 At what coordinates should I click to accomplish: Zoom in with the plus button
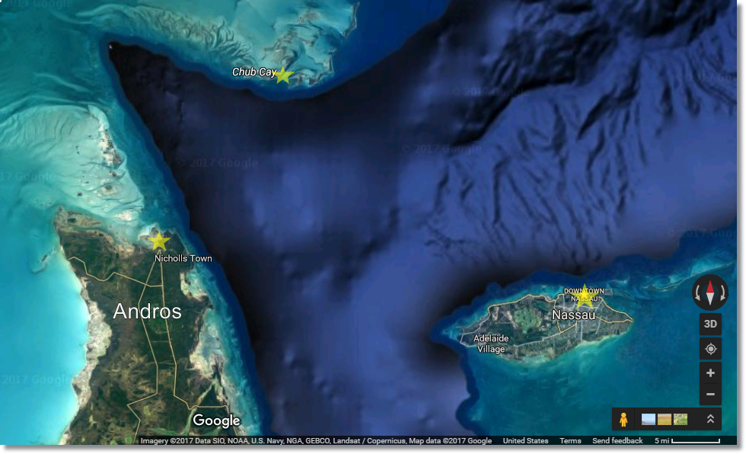point(710,372)
